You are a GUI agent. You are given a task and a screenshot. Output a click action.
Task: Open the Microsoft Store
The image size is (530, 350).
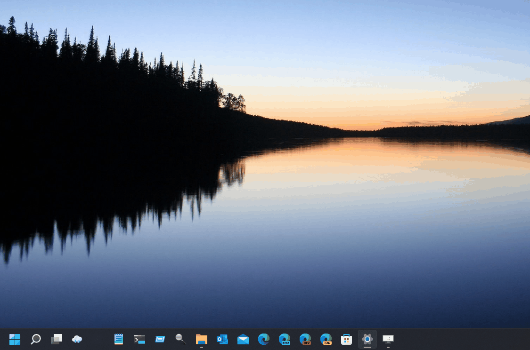(346, 339)
